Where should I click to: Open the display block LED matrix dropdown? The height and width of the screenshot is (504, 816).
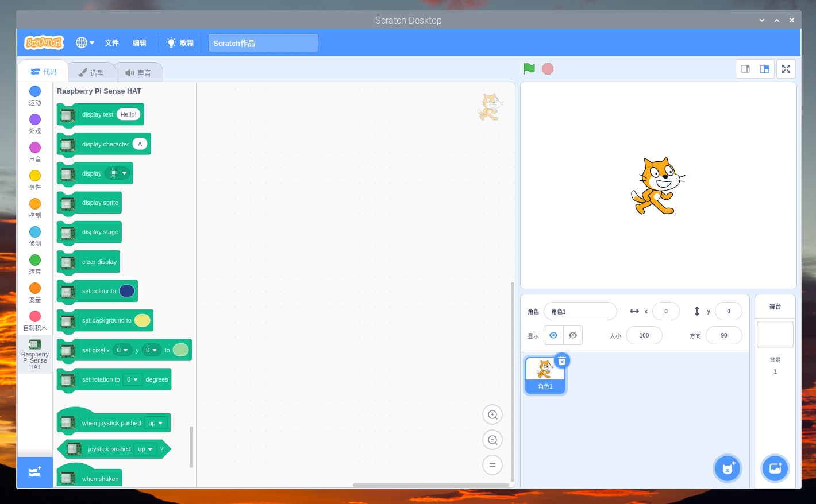[118, 173]
